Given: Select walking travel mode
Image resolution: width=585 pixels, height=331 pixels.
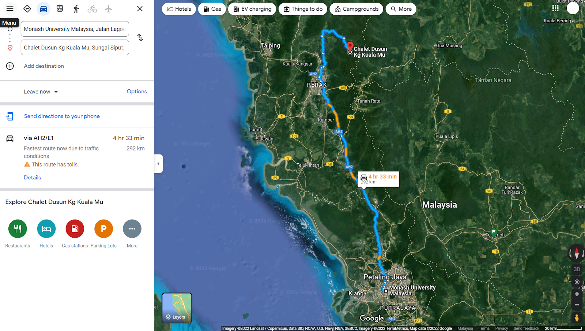Looking at the screenshot, I should (76, 9).
